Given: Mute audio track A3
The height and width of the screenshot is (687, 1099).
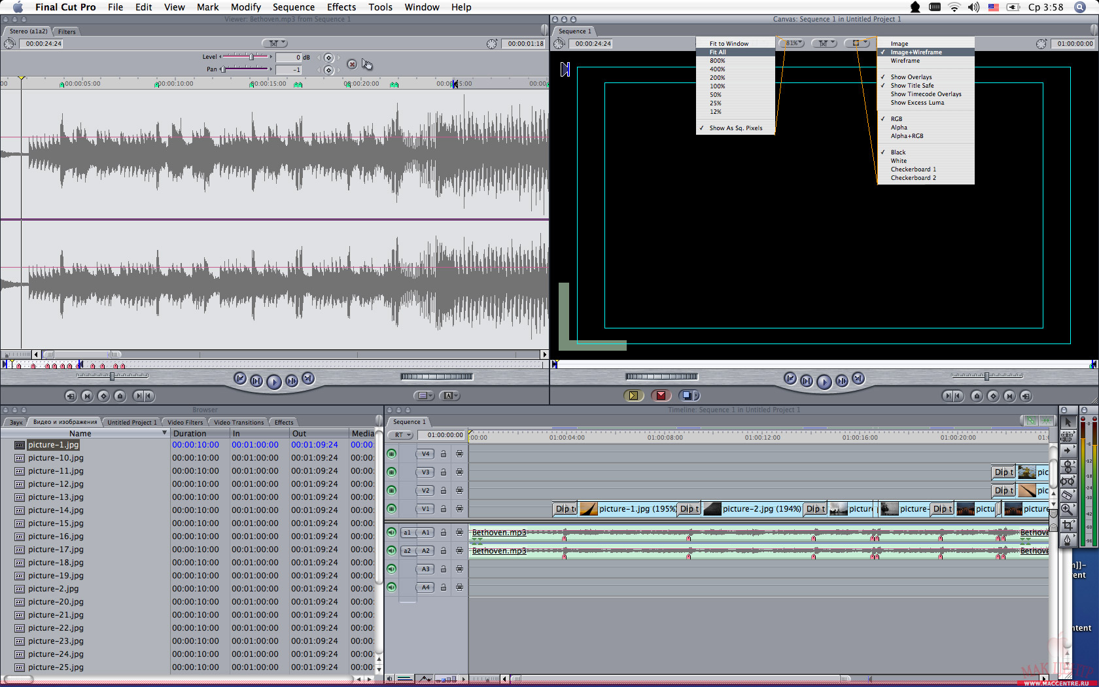Looking at the screenshot, I should pos(392,569).
